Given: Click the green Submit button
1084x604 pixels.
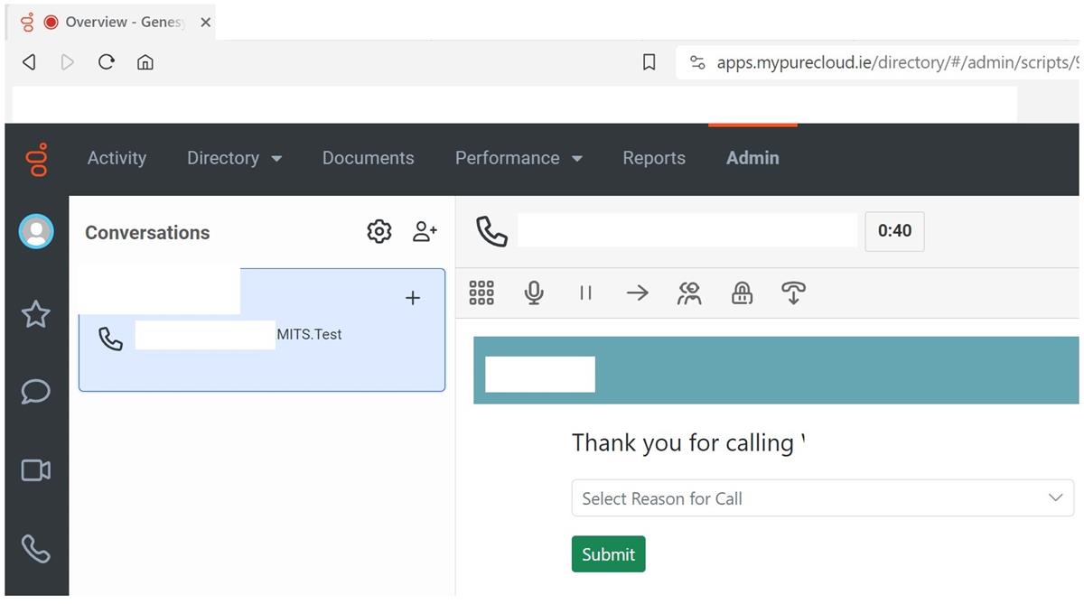Looking at the screenshot, I should tap(608, 554).
